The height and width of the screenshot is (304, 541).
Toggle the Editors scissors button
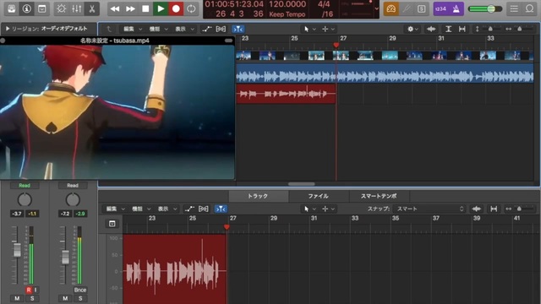(92, 8)
